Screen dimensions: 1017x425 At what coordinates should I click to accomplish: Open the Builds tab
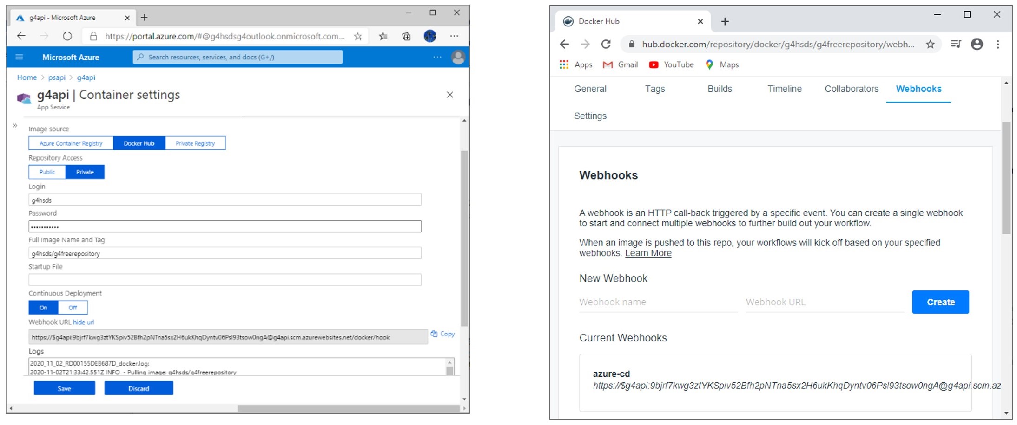[720, 89]
